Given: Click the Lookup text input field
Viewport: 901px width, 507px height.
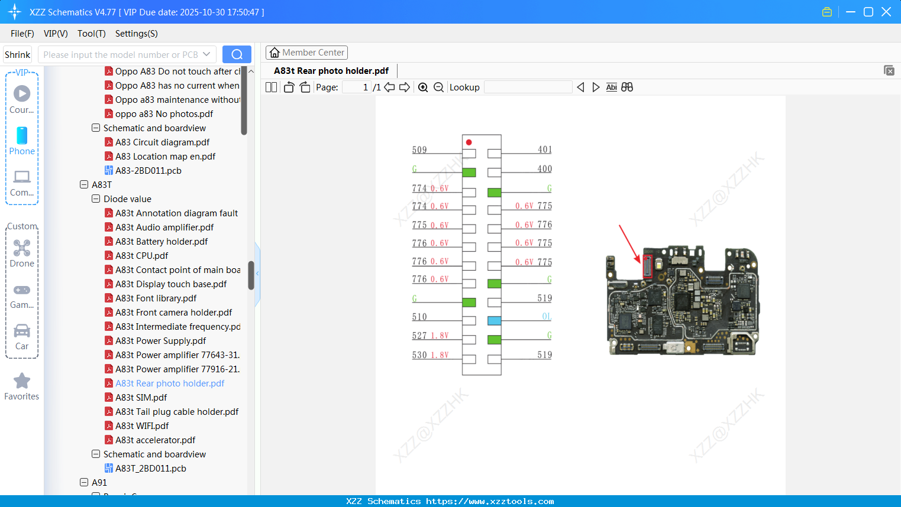Looking at the screenshot, I should (528, 87).
